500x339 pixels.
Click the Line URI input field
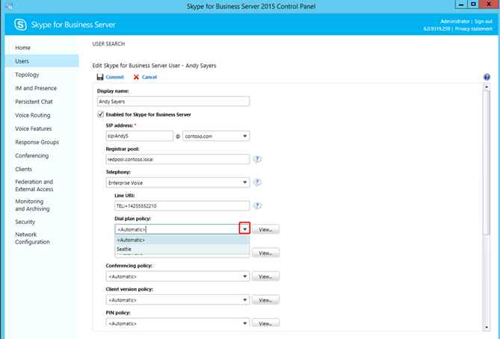(182, 206)
